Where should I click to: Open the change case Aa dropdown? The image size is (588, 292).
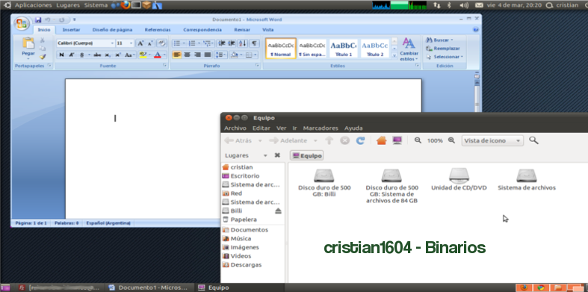(130, 55)
